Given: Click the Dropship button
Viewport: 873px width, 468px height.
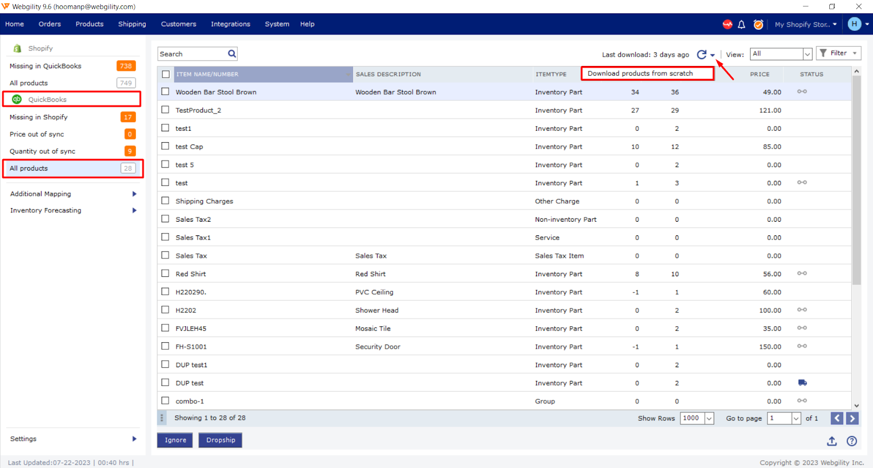Looking at the screenshot, I should (x=220, y=440).
